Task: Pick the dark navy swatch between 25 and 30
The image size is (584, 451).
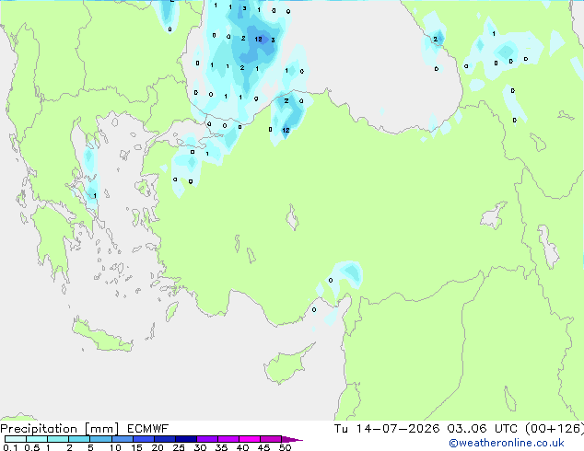Action: (x=185, y=439)
